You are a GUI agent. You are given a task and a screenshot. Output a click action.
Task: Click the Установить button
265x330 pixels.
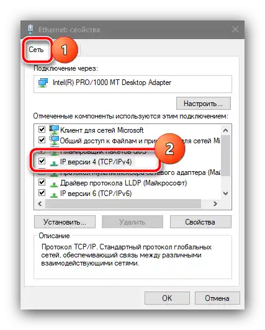click(x=65, y=222)
